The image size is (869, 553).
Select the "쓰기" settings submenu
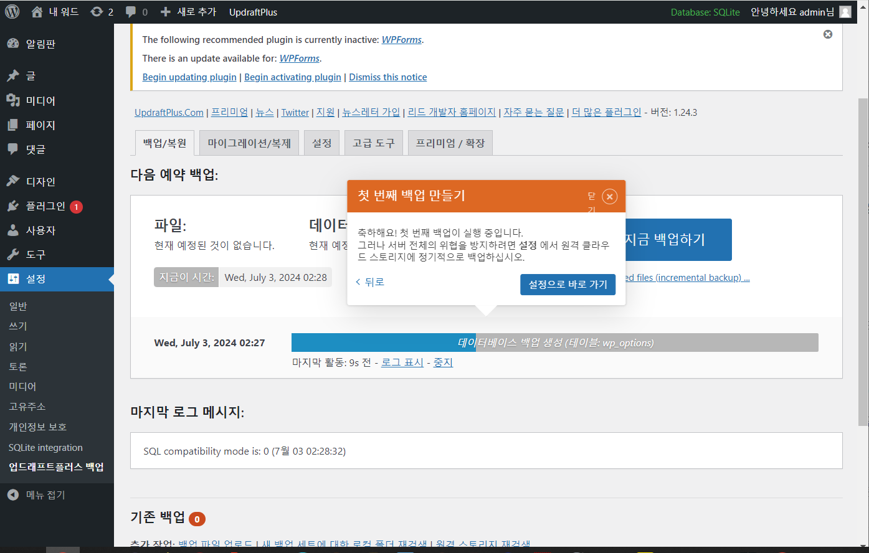18,326
